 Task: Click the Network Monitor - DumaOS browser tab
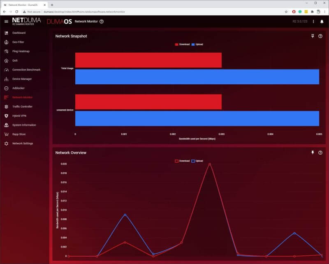point(25,5)
